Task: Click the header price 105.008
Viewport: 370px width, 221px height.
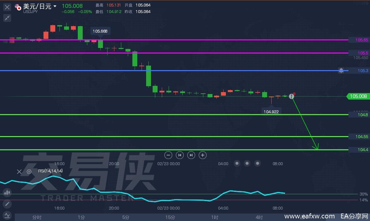Action: pos(72,6)
